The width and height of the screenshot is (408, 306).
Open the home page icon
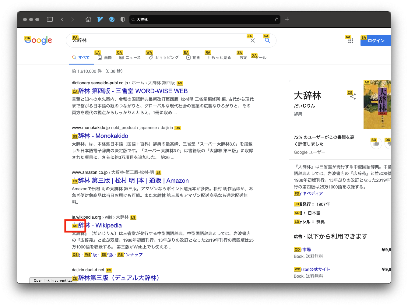click(x=88, y=19)
